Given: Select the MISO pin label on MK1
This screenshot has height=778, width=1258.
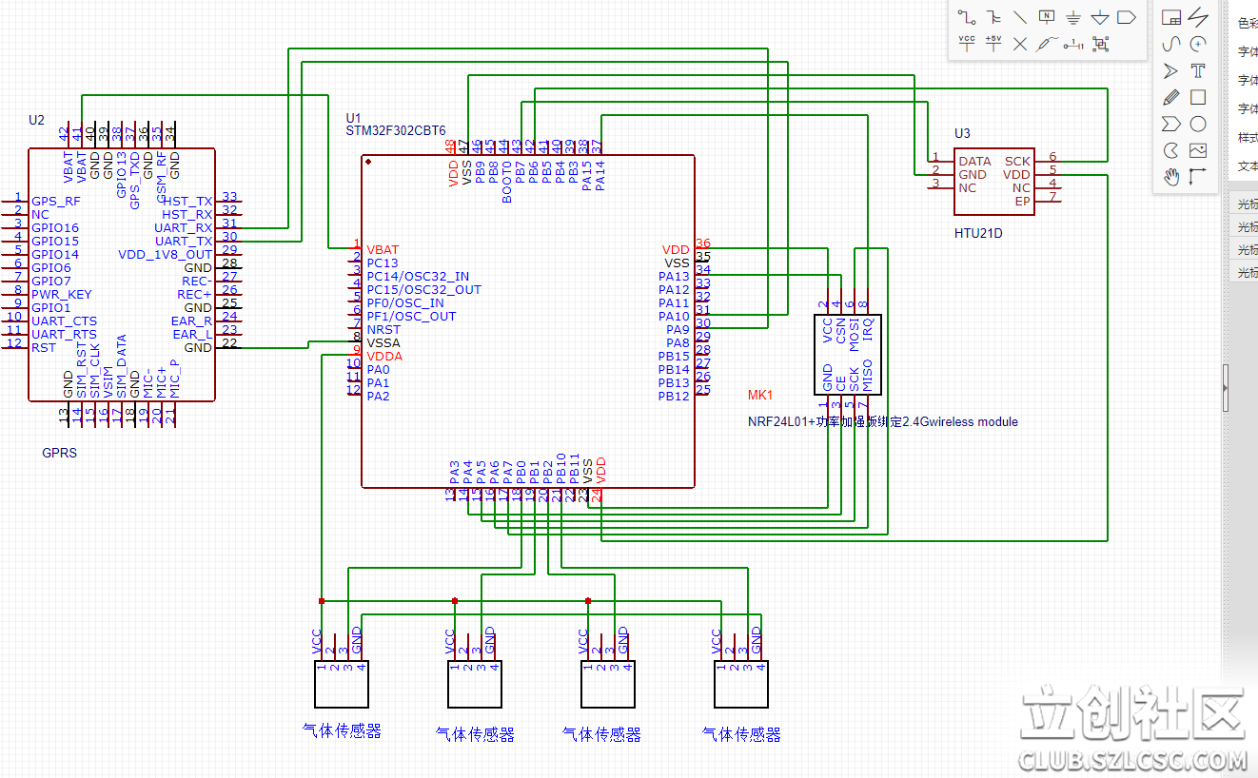Looking at the screenshot, I should 868,376.
